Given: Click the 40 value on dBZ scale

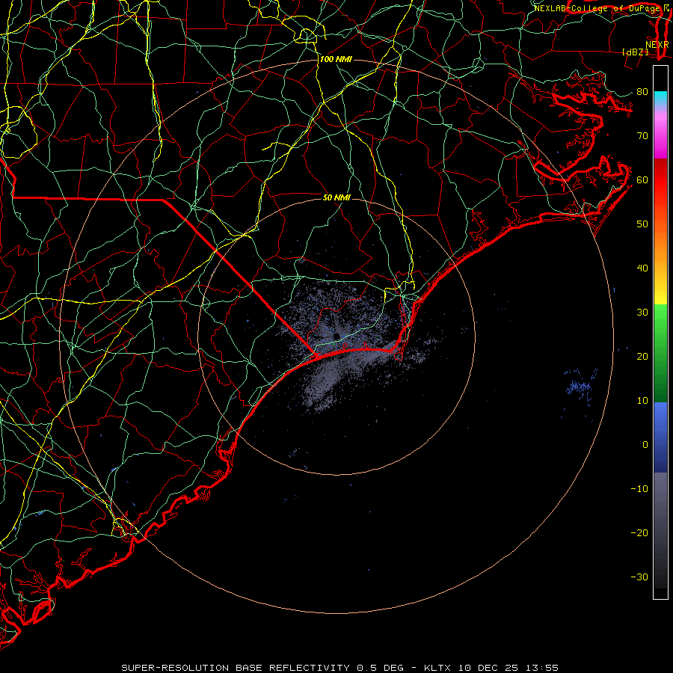Looking at the screenshot, I should click(x=642, y=268).
